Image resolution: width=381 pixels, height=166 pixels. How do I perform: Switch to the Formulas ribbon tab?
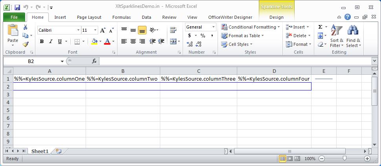point(121,17)
